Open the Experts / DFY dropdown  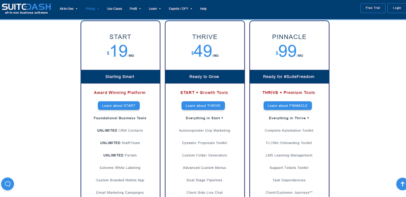click(180, 8)
